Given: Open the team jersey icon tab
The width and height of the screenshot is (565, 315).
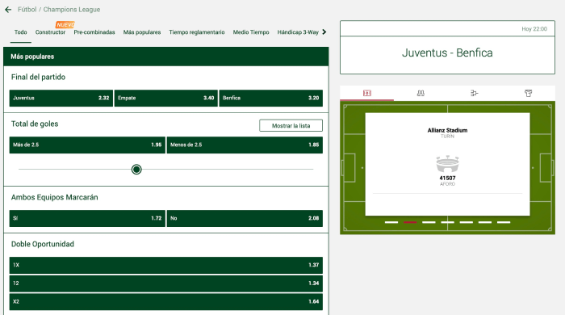Looking at the screenshot, I should 528,94.
